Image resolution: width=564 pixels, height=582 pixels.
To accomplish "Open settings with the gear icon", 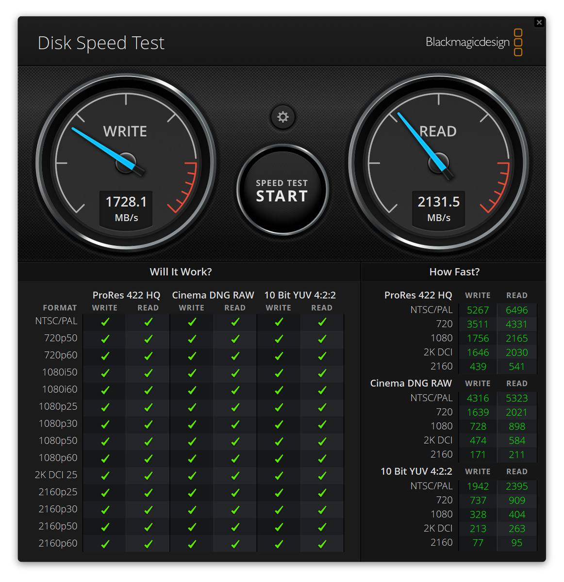I will point(282,117).
